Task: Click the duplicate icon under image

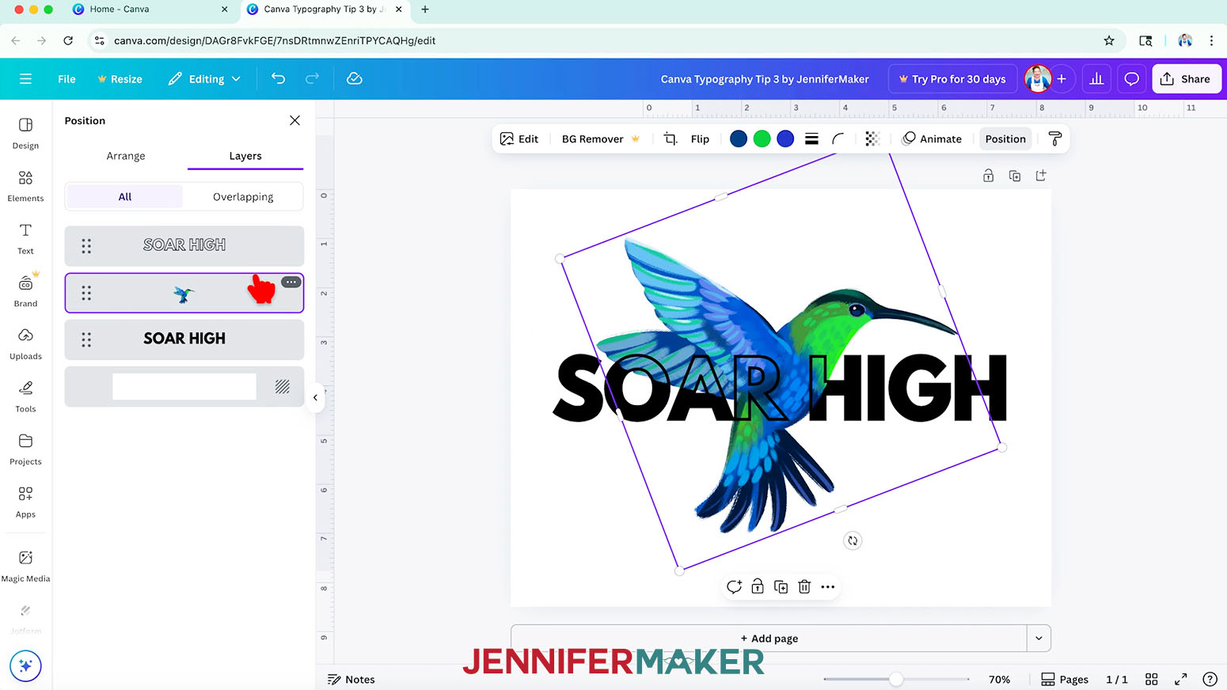Action: [x=781, y=586]
